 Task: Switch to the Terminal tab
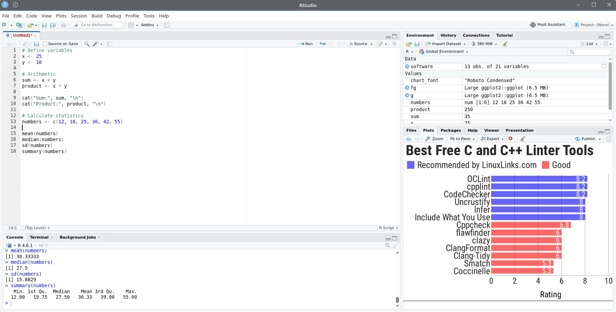point(39,237)
